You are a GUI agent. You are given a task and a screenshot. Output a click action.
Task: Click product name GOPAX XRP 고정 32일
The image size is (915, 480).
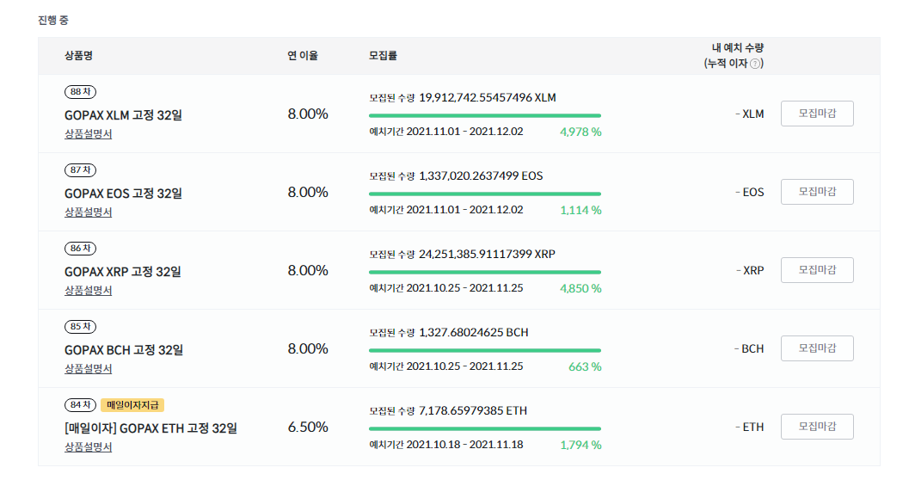click(x=122, y=272)
